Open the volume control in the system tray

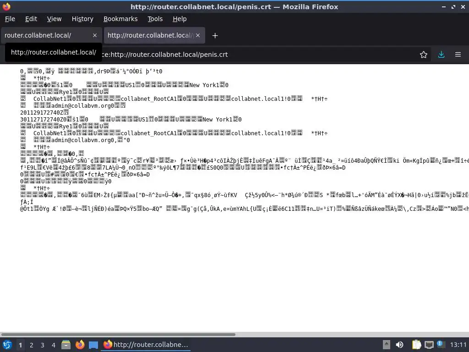(x=399, y=345)
